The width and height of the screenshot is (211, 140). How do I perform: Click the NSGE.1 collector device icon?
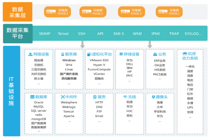click(x=51, y=12)
